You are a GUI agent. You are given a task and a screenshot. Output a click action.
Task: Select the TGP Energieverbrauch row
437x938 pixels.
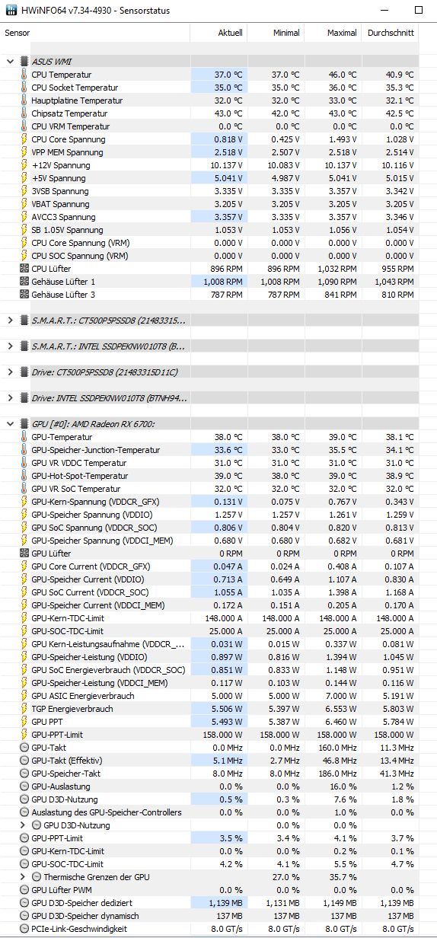209,709
